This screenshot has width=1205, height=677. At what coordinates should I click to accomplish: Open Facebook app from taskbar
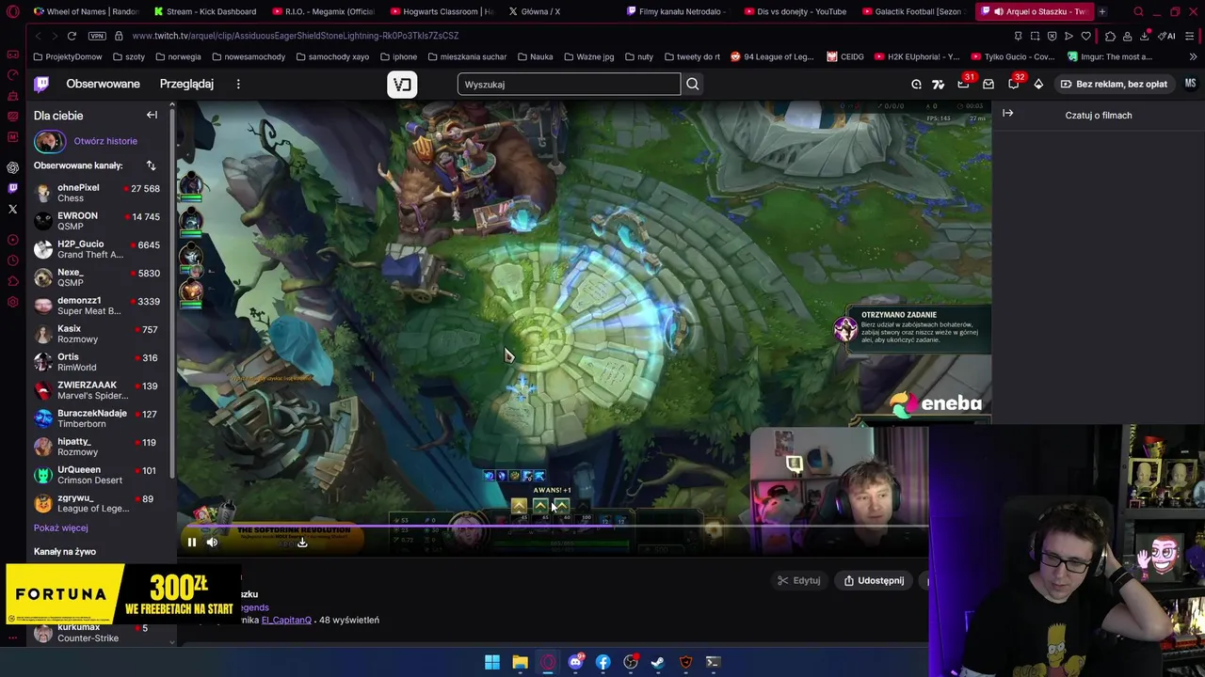[602, 662]
